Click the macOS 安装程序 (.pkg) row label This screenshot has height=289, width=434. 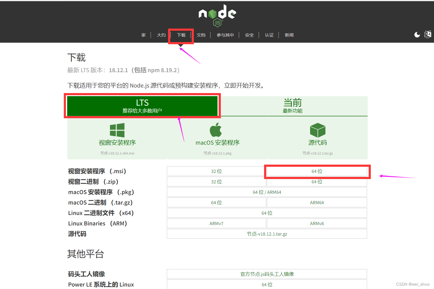pos(101,192)
